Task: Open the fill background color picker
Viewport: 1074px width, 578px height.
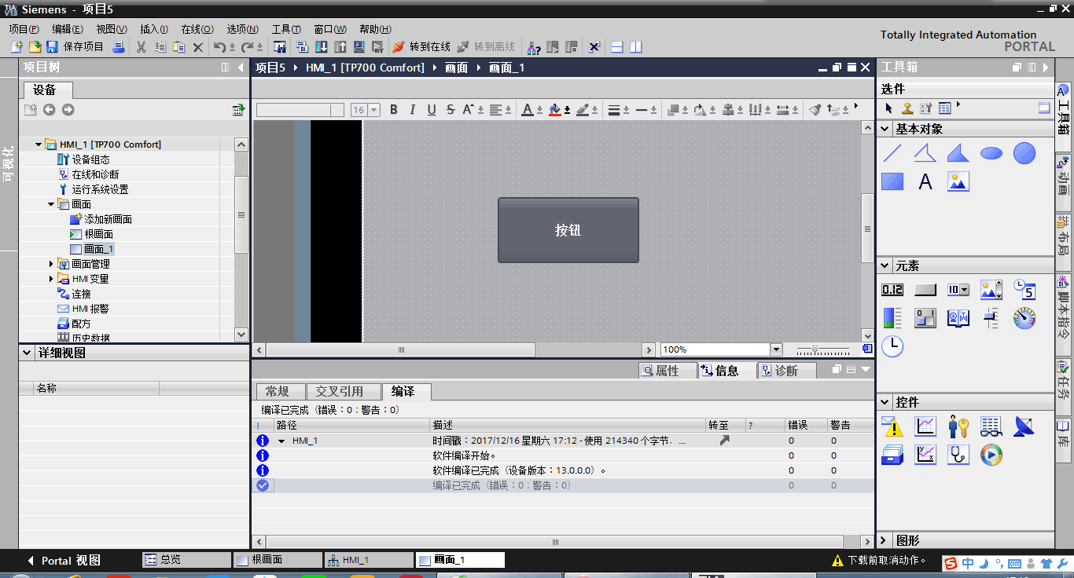Action: 555,110
